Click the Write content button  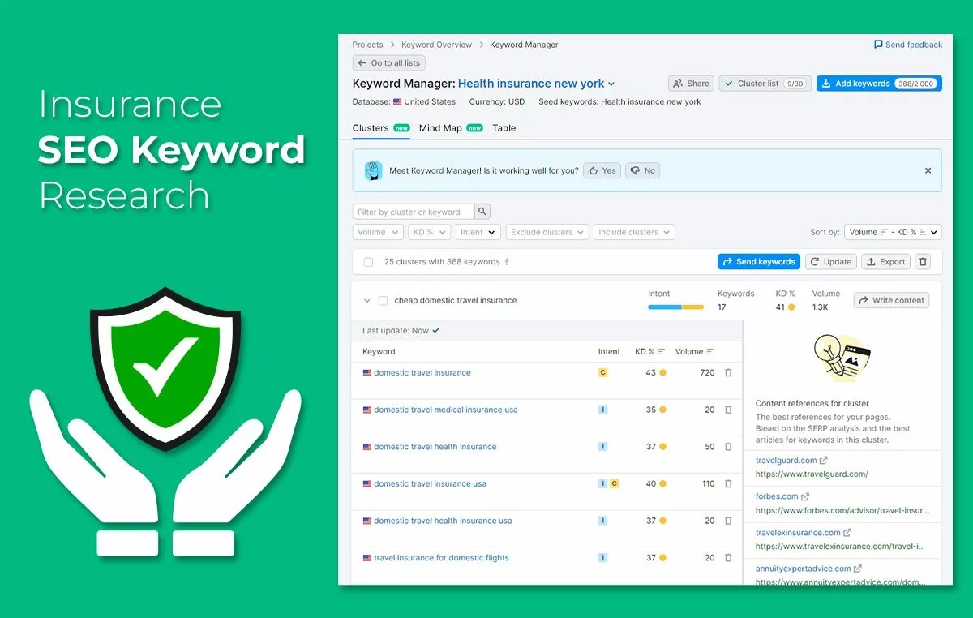pyautogui.click(x=891, y=300)
